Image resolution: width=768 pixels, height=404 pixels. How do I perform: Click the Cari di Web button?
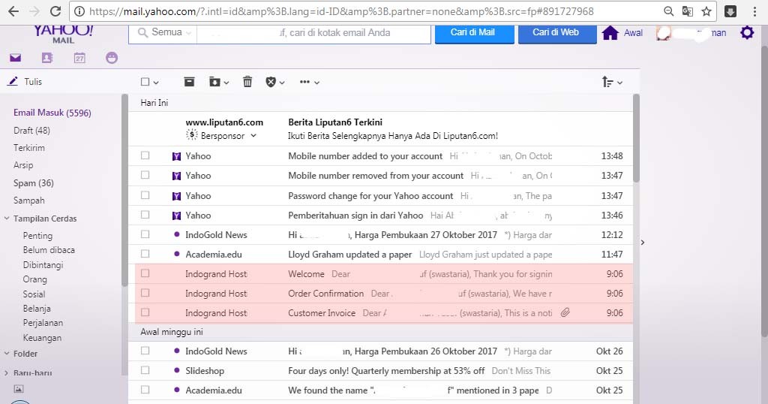(556, 32)
